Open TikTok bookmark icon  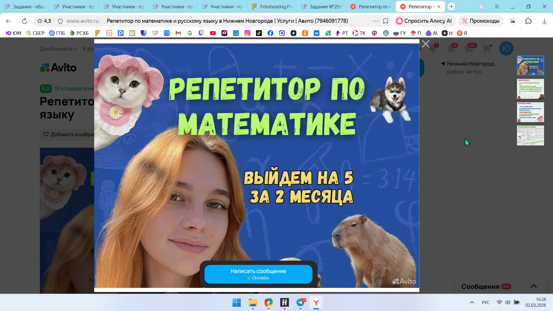click(x=259, y=33)
